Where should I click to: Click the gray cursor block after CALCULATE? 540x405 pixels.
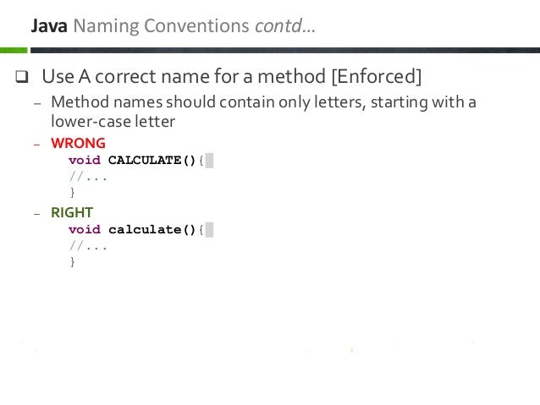tap(209, 161)
